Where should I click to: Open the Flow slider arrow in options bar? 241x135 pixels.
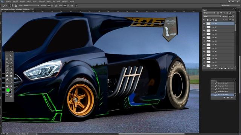(68, 6)
